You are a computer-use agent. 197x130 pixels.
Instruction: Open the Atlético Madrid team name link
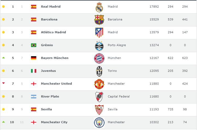(53, 32)
